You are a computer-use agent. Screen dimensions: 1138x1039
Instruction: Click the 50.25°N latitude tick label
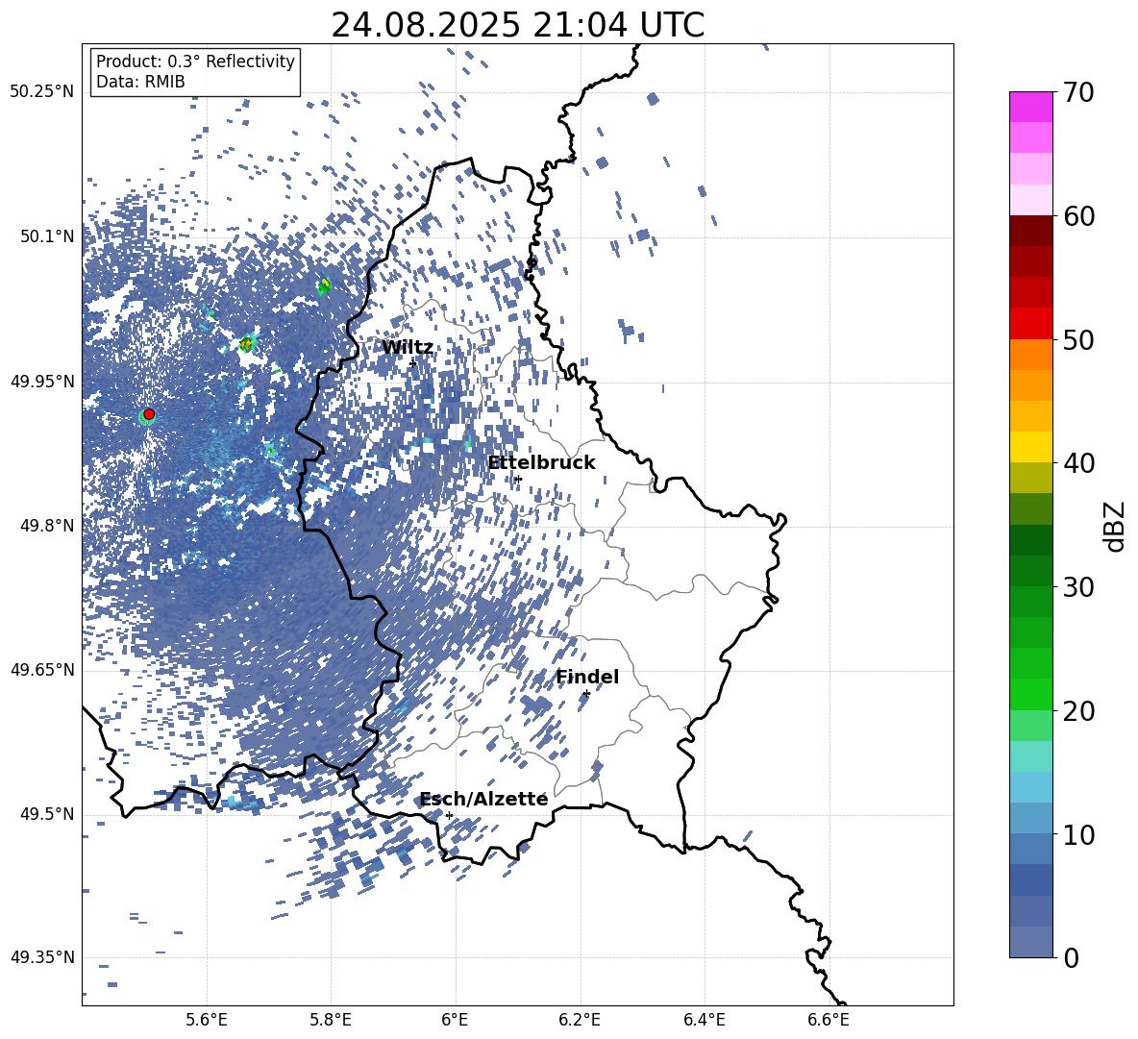click(42, 92)
